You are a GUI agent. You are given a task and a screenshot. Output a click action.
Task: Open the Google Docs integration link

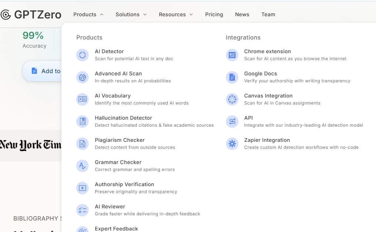260,74
